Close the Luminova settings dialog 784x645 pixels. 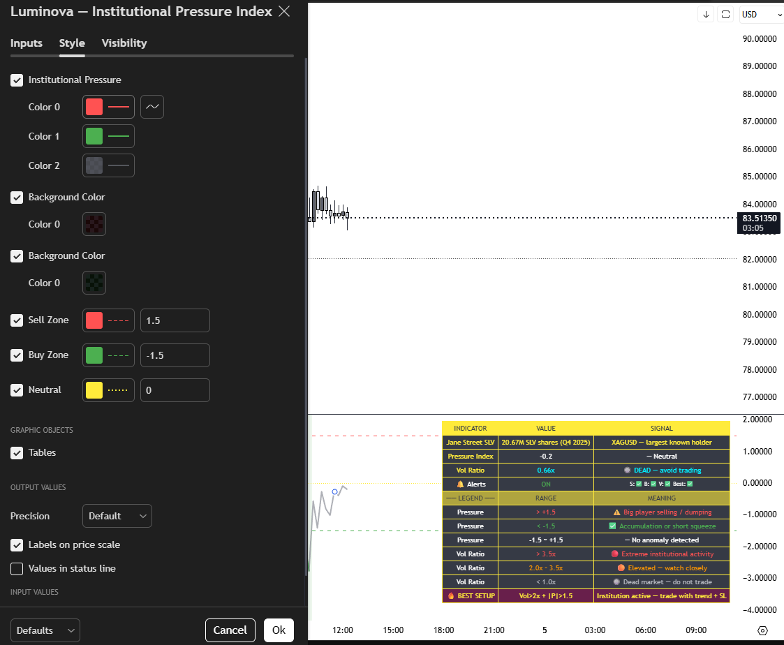click(x=284, y=11)
